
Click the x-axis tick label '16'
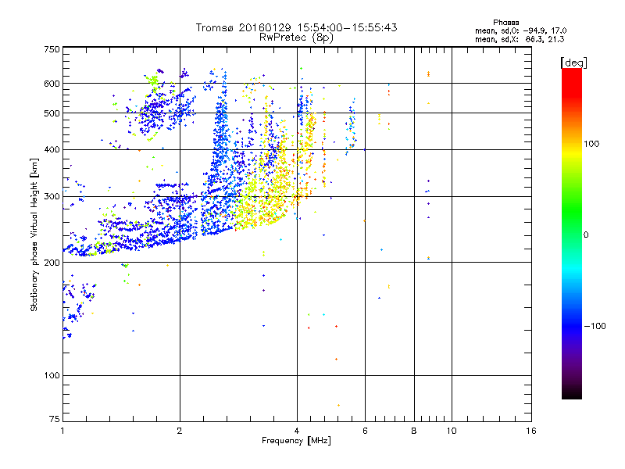click(531, 431)
